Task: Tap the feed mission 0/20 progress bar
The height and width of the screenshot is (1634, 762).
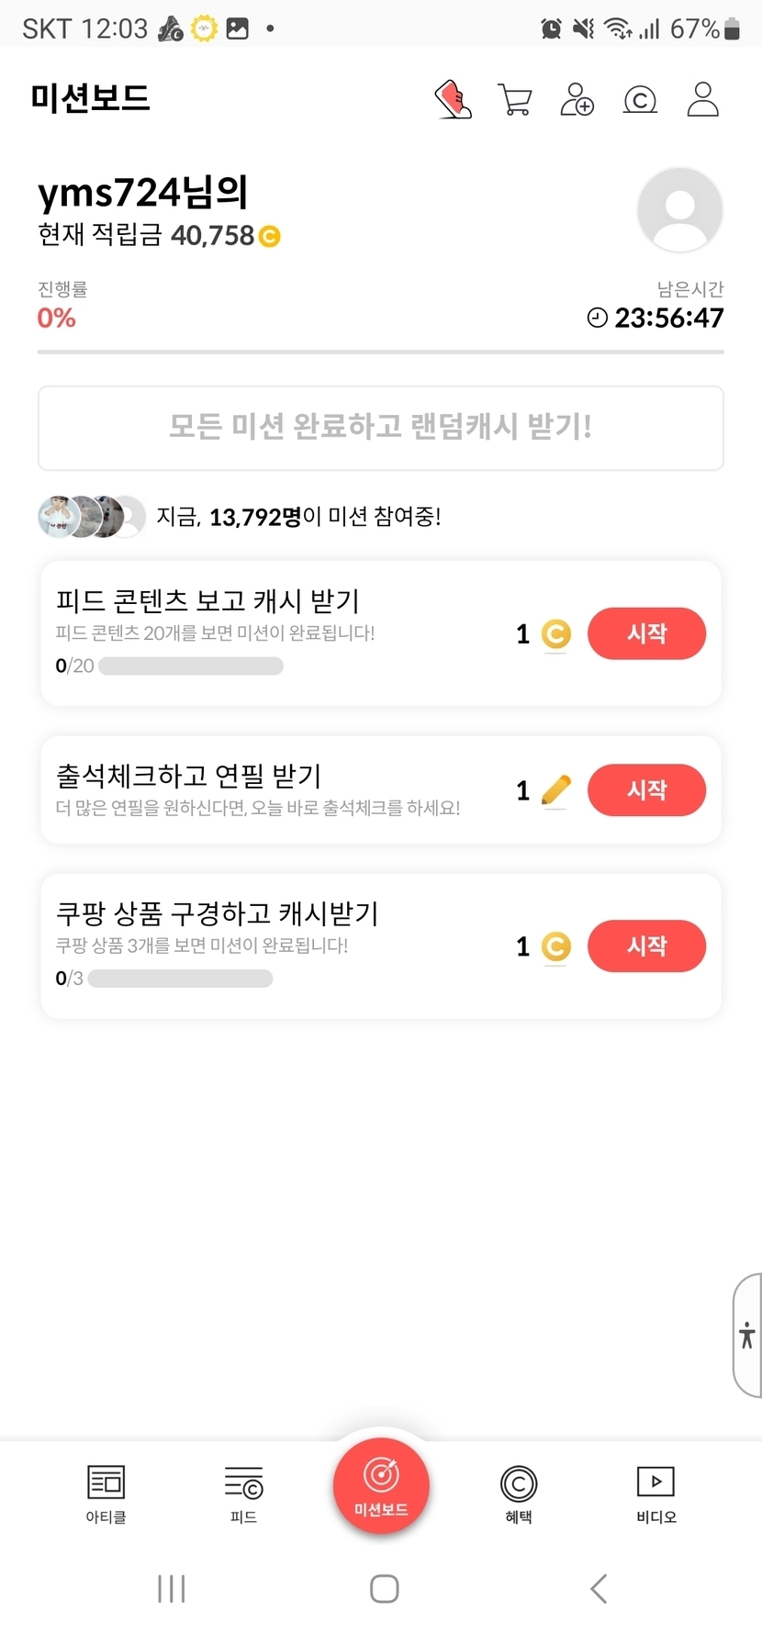Action: [x=190, y=666]
